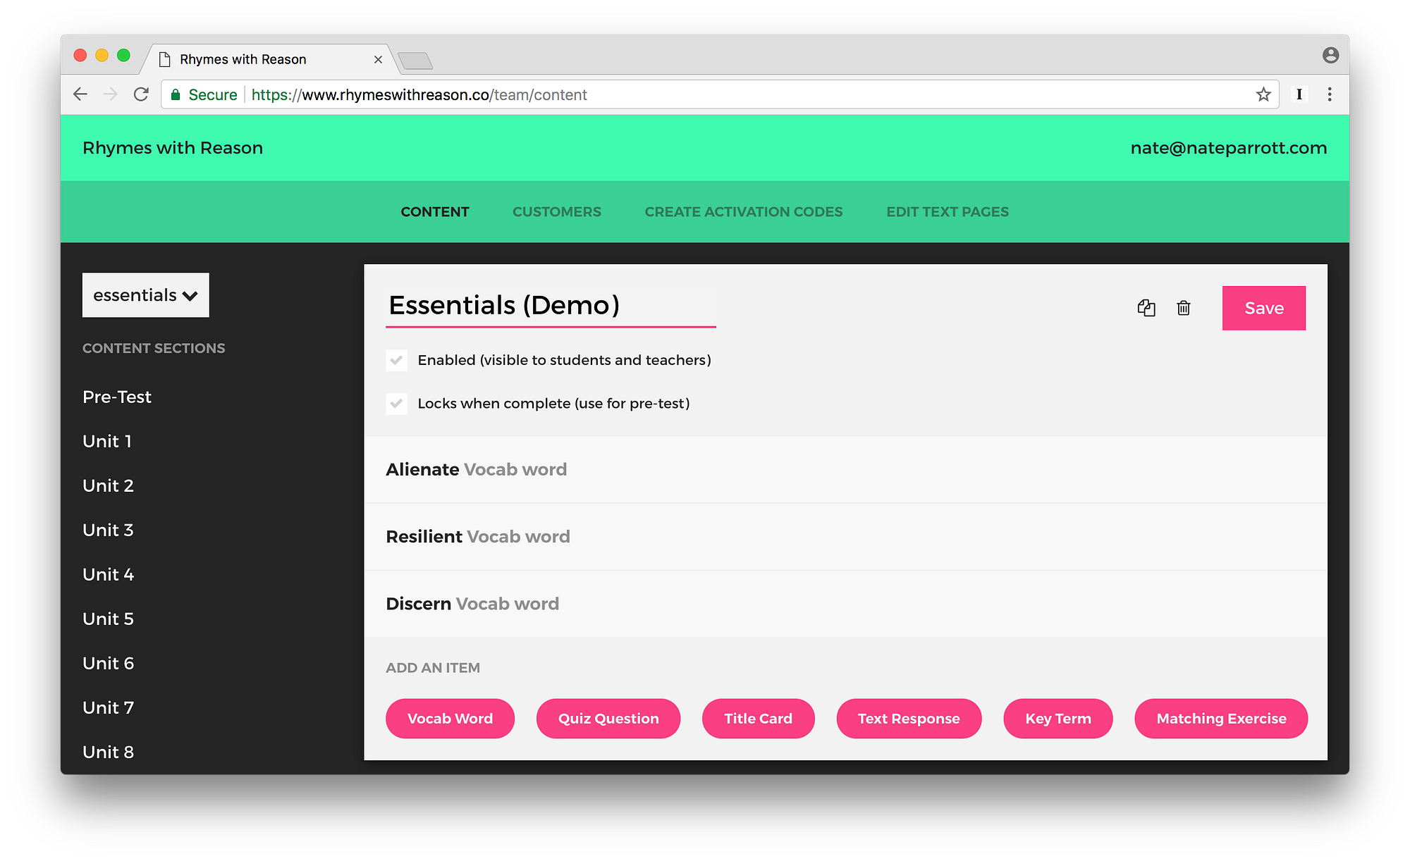
Task: Click the browser back arrow
Action: (80, 94)
